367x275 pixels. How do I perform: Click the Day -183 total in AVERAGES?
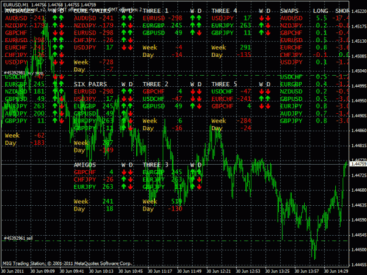coord(25,142)
